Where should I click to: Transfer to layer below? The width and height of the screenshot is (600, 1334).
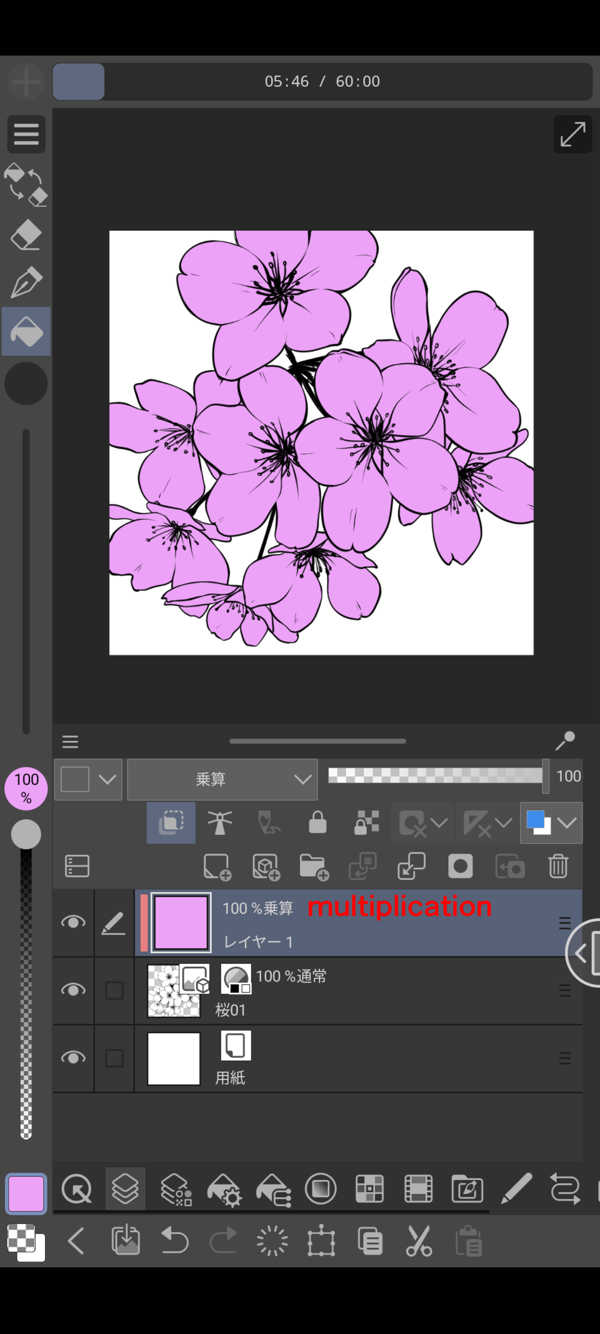(362, 867)
